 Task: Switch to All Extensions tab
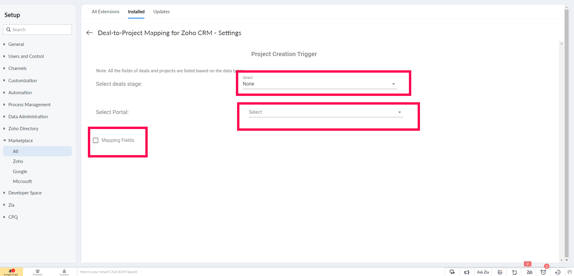[106, 12]
